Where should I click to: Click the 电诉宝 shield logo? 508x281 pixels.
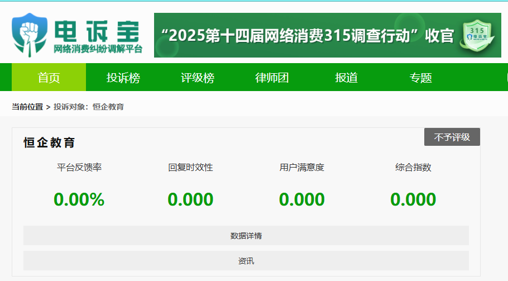(x=30, y=35)
